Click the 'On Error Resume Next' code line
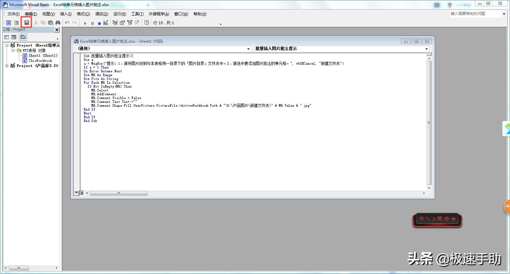This screenshot has height=274, width=510. pyautogui.click(x=103, y=71)
